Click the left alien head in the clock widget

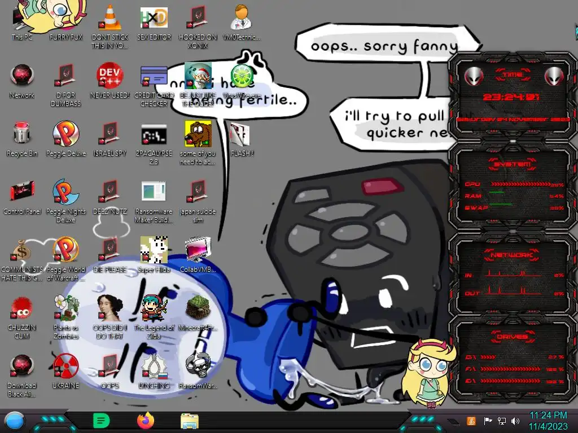tap(474, 77)
